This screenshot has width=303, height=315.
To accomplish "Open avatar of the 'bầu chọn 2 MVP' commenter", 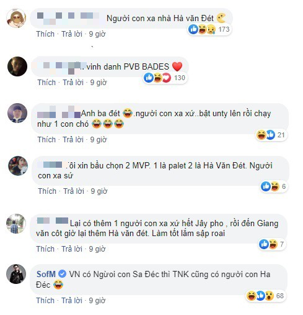I will pyautogui.click(x=18, y=166).
